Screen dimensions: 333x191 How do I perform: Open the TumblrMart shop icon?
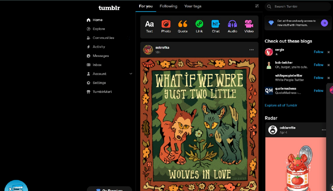(x=88, y=92)
